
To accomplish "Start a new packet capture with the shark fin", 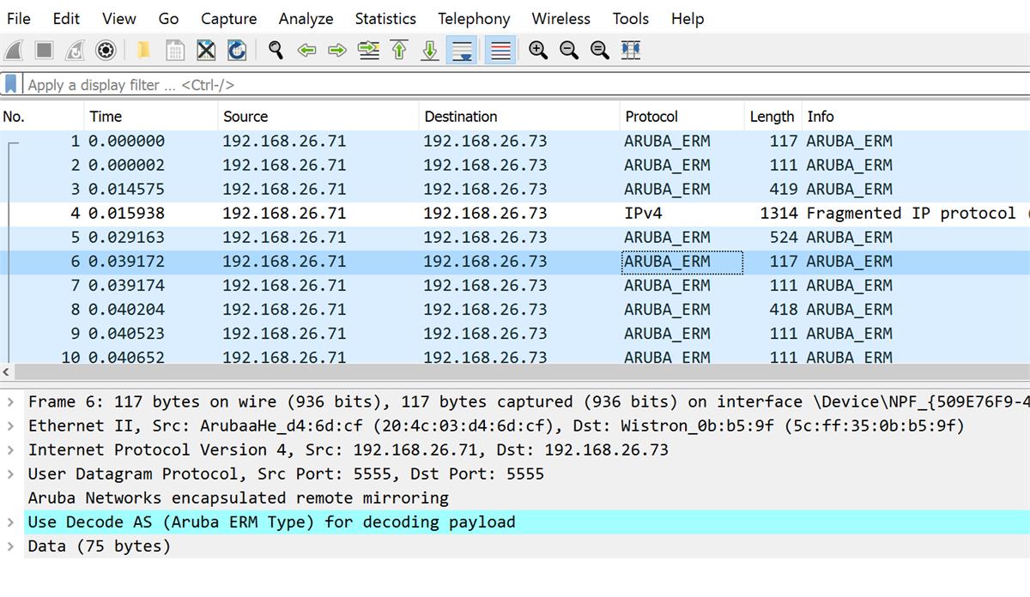I will (x=15, y=50).
